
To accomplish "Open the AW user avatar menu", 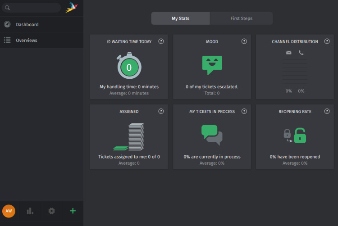I will coord(9,211).
